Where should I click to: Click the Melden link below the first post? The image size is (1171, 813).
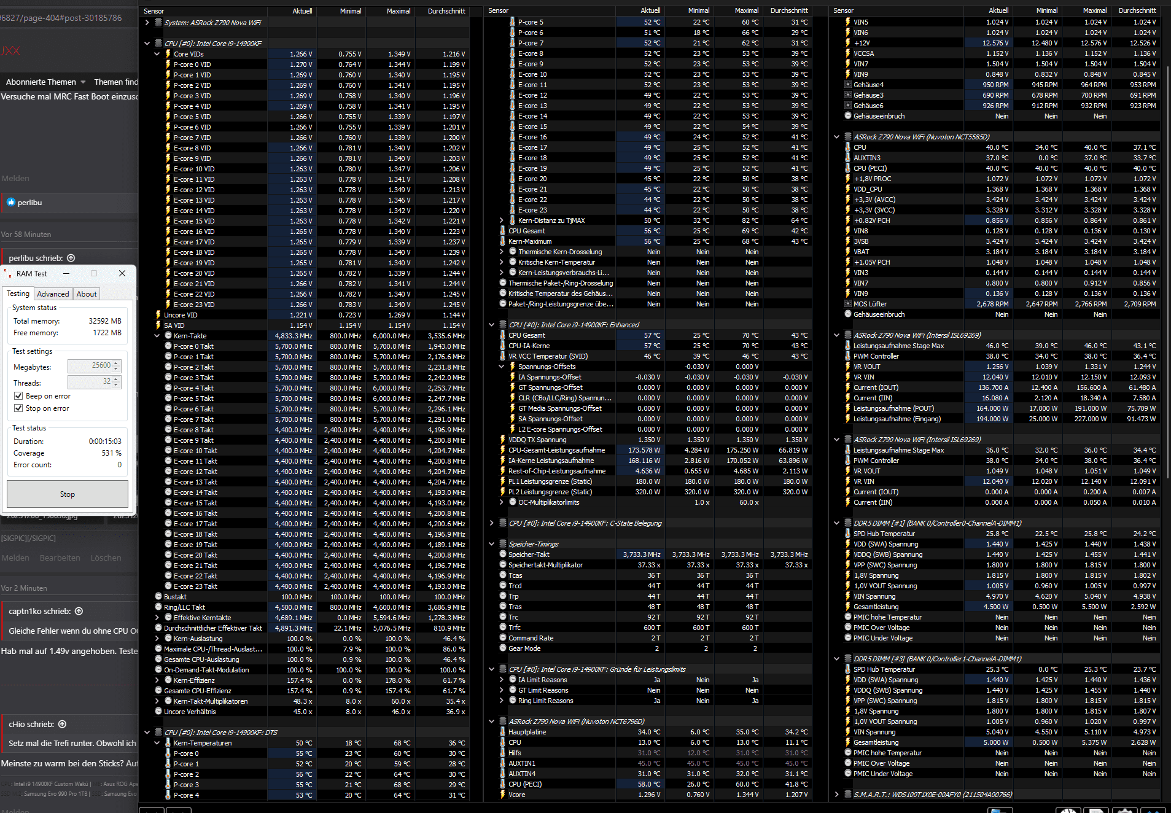point(15,179)
